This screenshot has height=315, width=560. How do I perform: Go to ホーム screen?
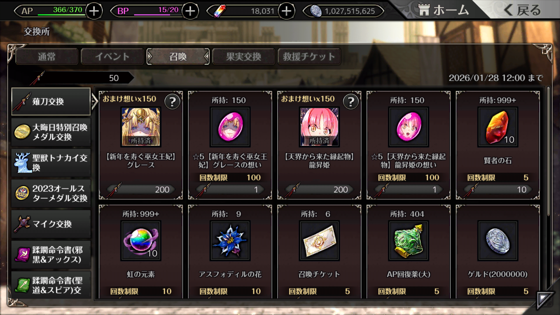coord(443,10)
